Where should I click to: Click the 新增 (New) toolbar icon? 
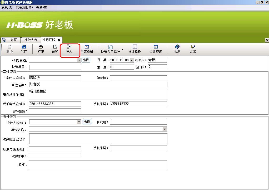9,47
